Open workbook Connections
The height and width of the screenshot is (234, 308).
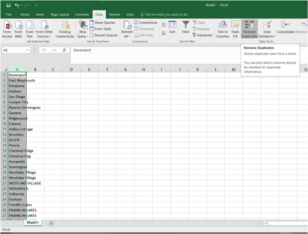[146, 23]
